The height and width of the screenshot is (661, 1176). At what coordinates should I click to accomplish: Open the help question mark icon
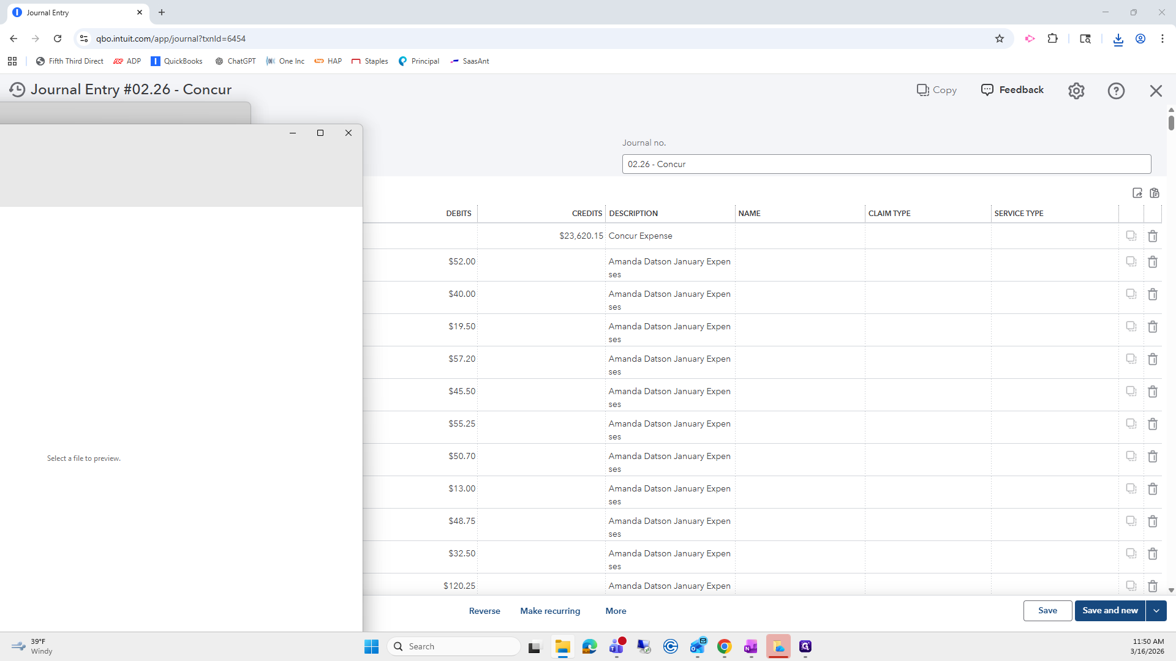1116,91
